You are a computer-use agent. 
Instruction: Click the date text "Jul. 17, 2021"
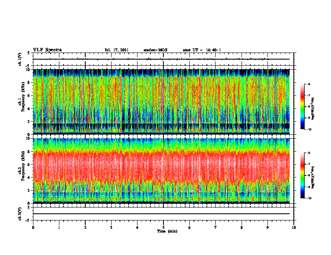117,50
